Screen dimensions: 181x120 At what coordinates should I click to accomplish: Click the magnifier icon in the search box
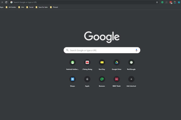(67, 50)
